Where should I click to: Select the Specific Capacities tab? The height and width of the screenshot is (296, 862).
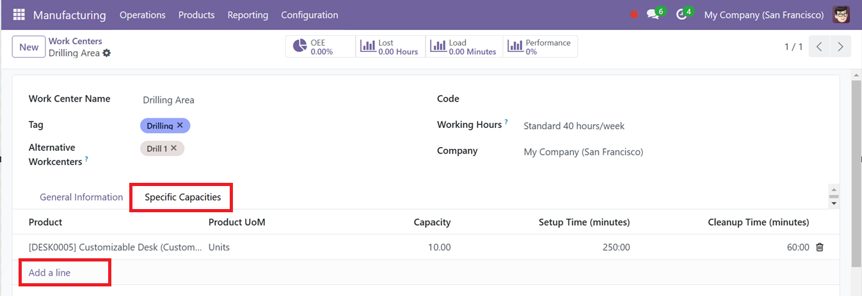[x=182, y=197]
